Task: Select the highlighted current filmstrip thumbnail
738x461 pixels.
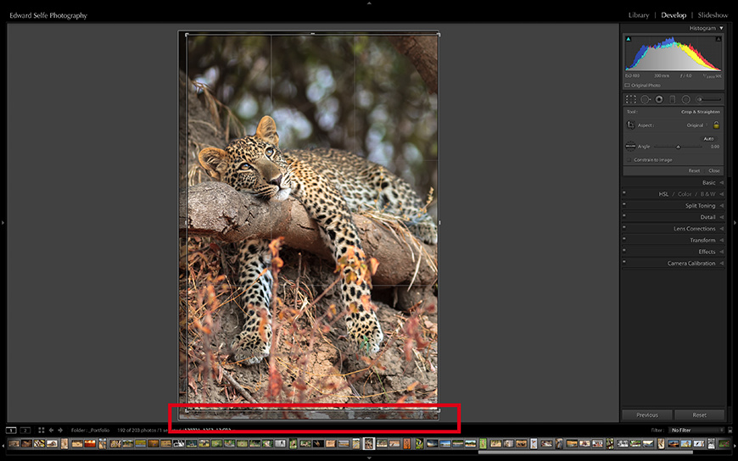Action: pos(369,443)
